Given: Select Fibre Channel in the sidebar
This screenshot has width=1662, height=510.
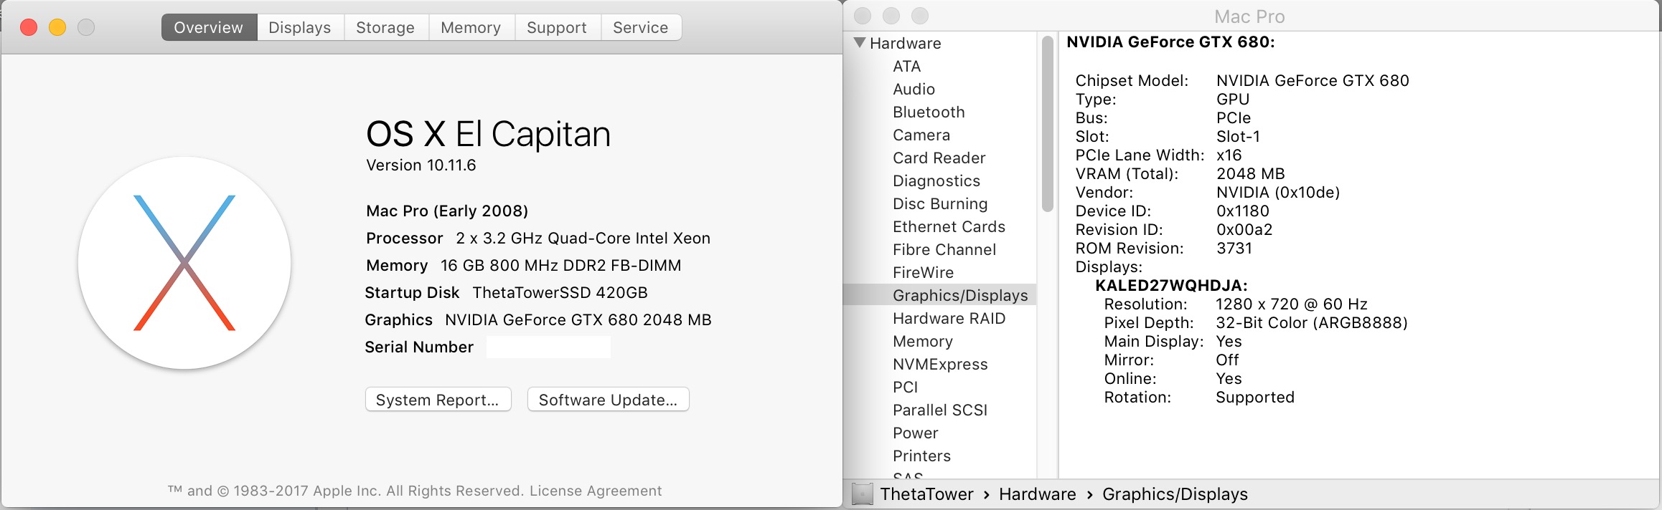Looking at the screenshot, I should coord(944,249).
